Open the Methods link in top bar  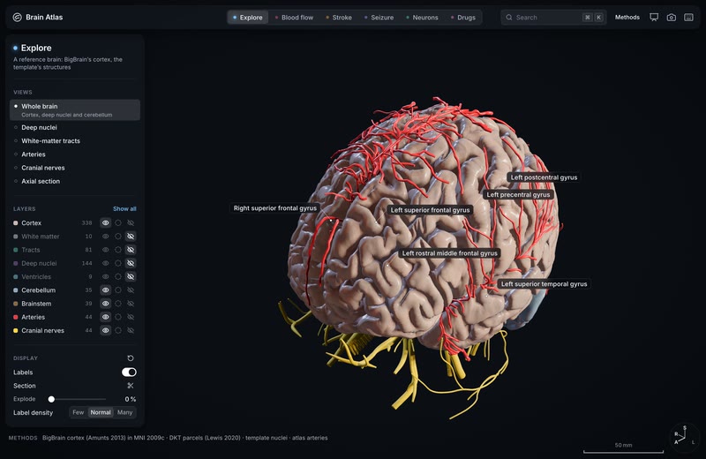[627, 17]
